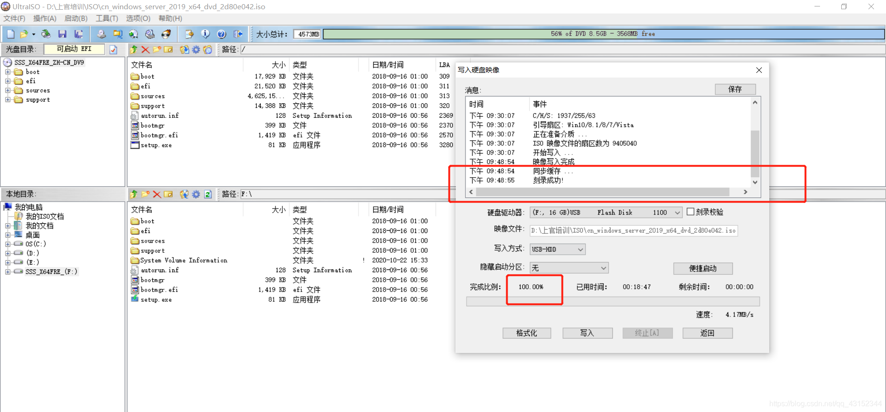This screenshot has width=886, height=412.
Task: Click the 可启动 EFI boot type box
Action: pos(74,49)
